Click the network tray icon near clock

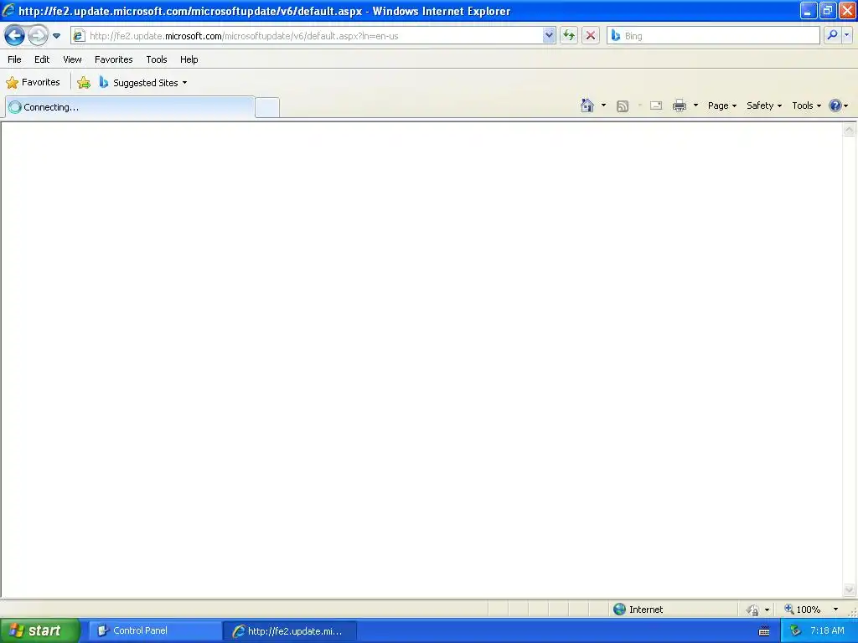coord(795,630)
